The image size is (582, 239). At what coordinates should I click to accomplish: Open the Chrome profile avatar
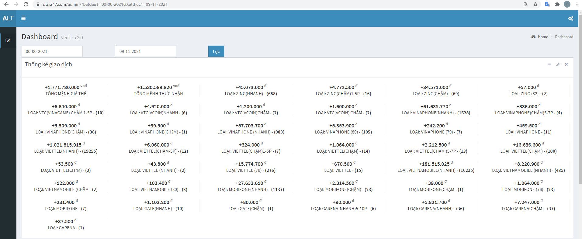(567, 4)
